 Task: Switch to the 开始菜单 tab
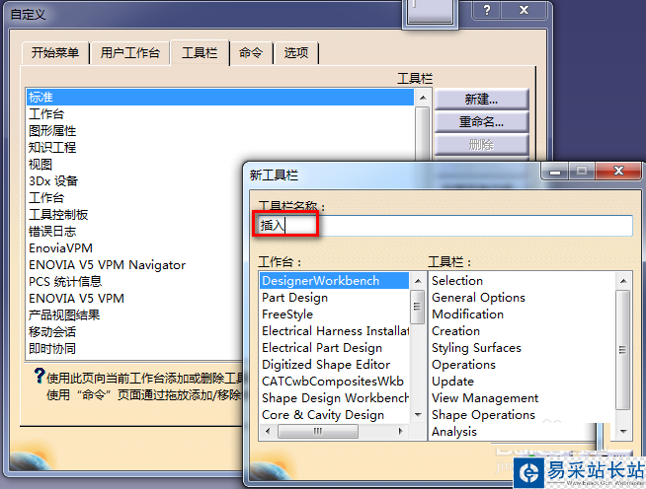point(55,52)
